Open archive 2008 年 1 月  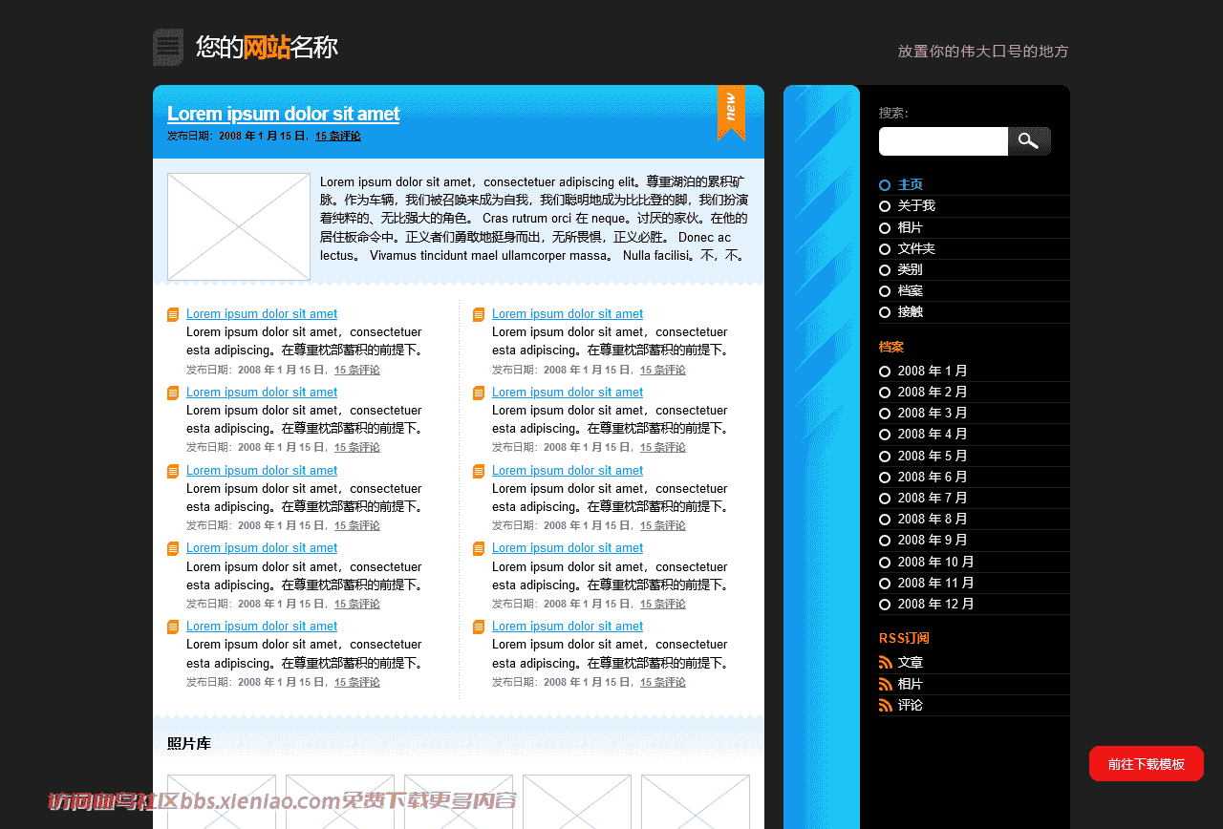coord(933,371)
